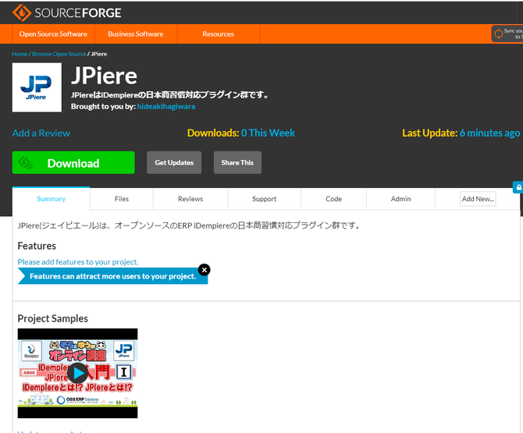Screen dimensions: 523x433
Task: Click the 0 This Week downloads link
Action: pos(268,133)
